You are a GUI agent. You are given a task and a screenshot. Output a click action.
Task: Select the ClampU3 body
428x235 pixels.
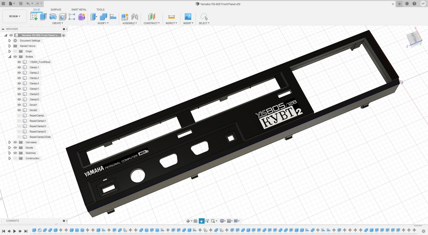(x=34, y=99)
